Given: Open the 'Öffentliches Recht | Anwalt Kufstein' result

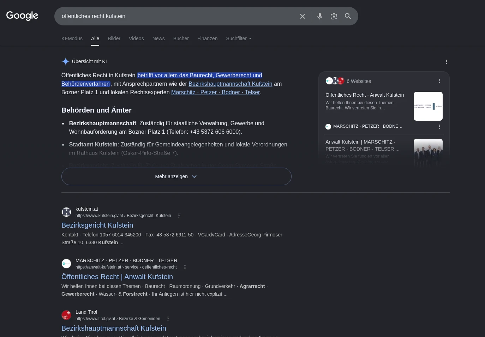Looking at the screenshot, I should point(117,277).
